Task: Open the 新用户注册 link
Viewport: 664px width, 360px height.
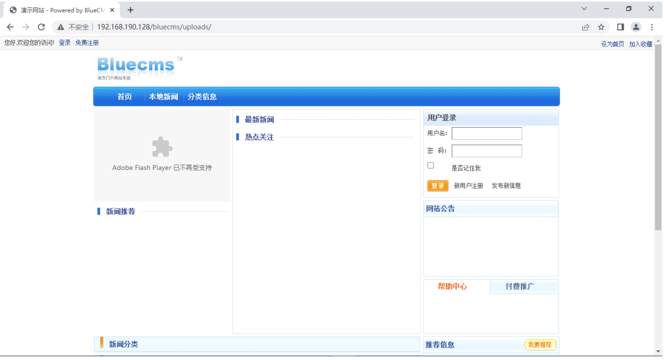Action: tap(468, 186)
